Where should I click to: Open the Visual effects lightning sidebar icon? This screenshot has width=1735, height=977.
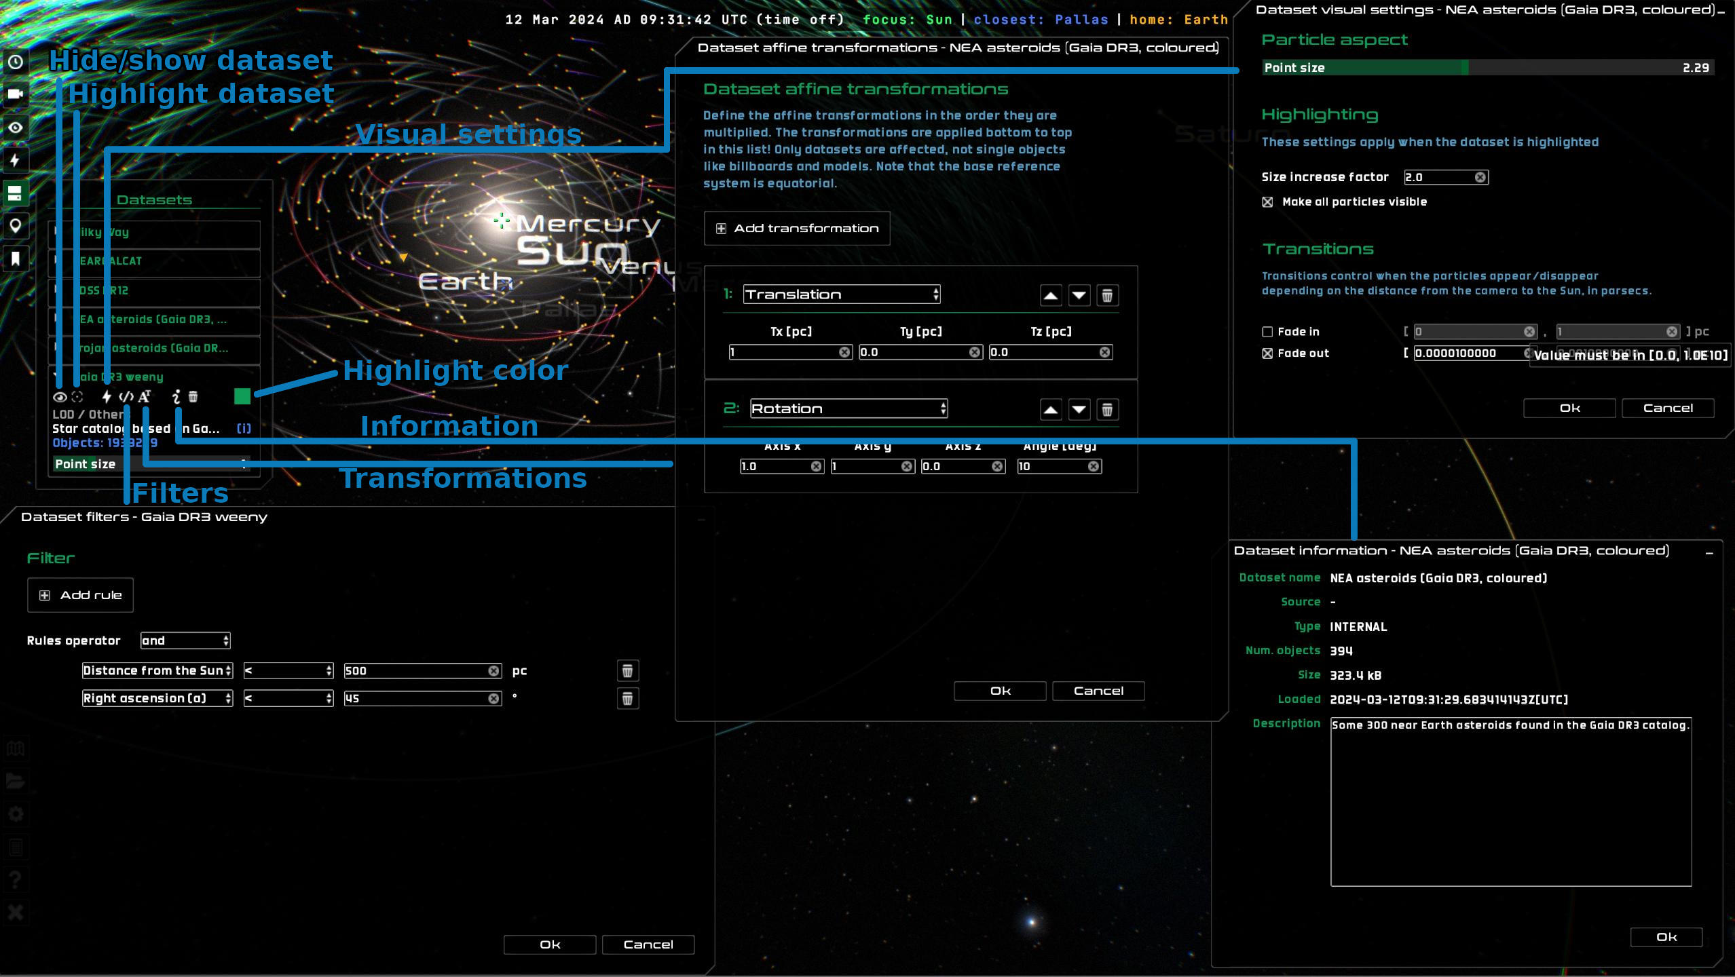click(16, 160)
